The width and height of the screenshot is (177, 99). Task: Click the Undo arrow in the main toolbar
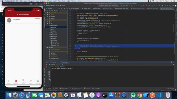(159, 5)
